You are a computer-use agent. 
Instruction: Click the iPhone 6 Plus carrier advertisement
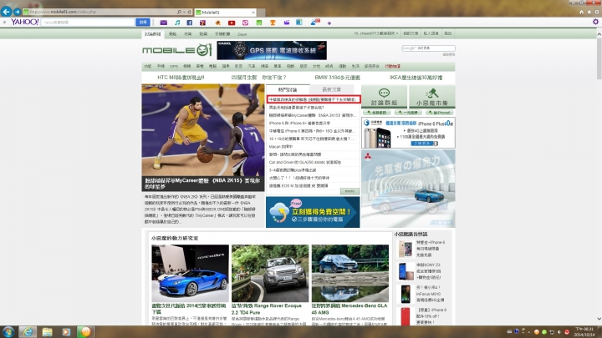pos(408,133)
